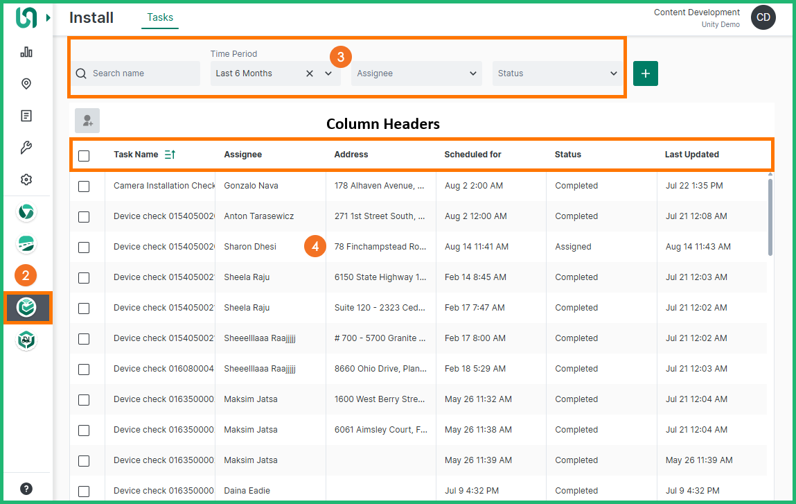
Task: Click the help question mark icon
Action: pyautogui.click(x=26, y=489)
